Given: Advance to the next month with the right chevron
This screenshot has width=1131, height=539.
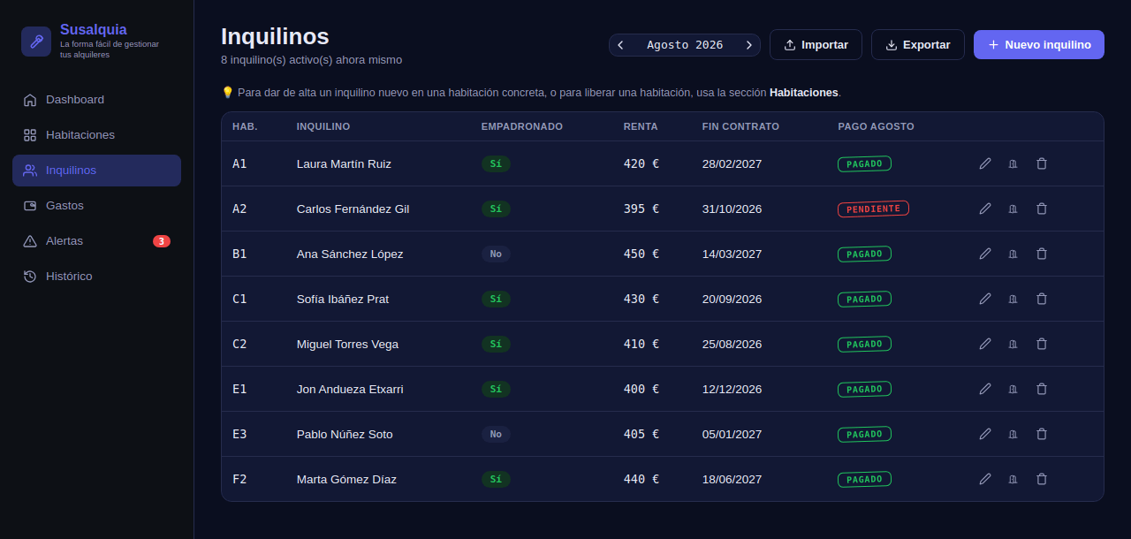Looking at the screenshot, I should tap(749, 45).
